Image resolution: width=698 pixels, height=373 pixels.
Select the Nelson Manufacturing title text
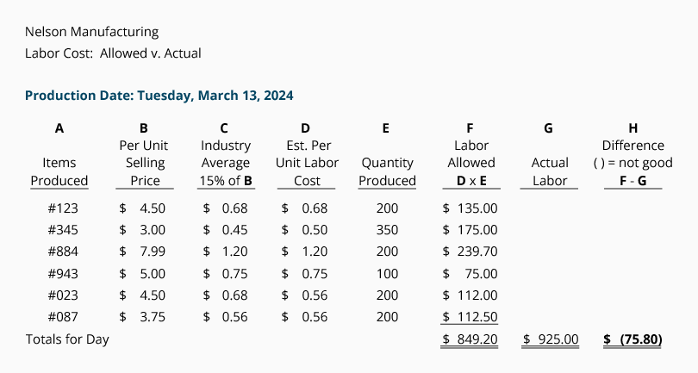click(x=91, y=32)
